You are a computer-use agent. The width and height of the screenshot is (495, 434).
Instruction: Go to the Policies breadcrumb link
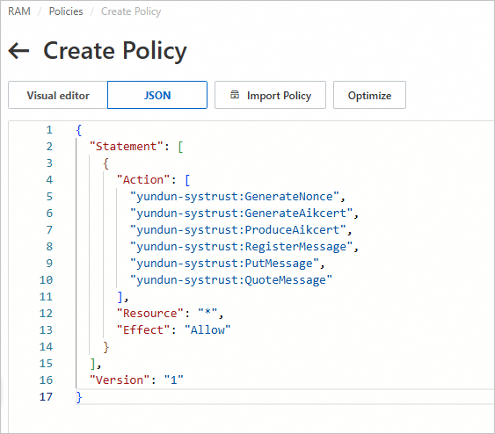click(66, 11)
